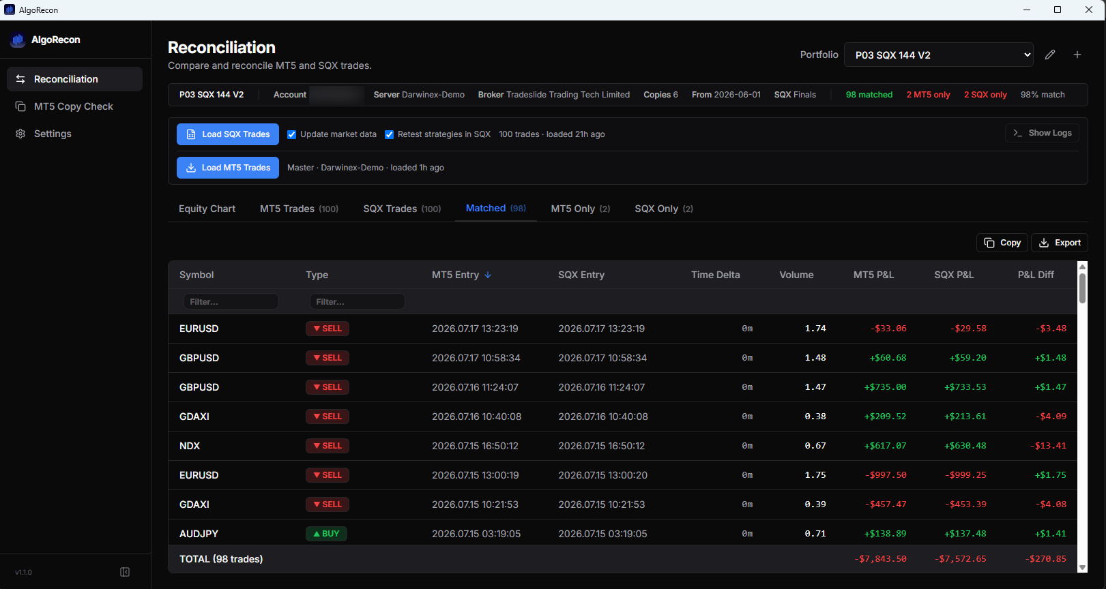This screenshot has height=589, width=1106.
Task: Add a new portfolio with plus icon
Action: point(1077,55)
